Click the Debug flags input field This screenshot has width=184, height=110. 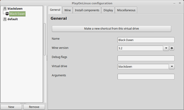tap(146, 58)
